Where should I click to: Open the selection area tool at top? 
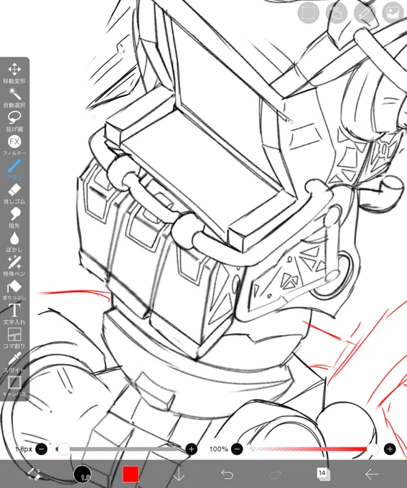pyautogui.click(x=308, y=13)
